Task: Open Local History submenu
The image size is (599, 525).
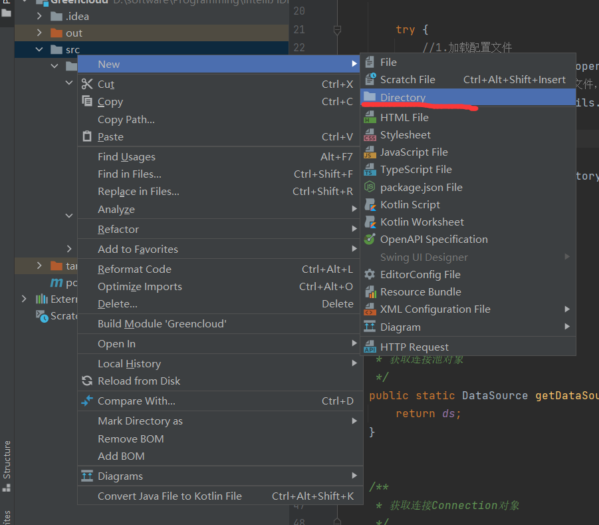Action: point(220,363)
